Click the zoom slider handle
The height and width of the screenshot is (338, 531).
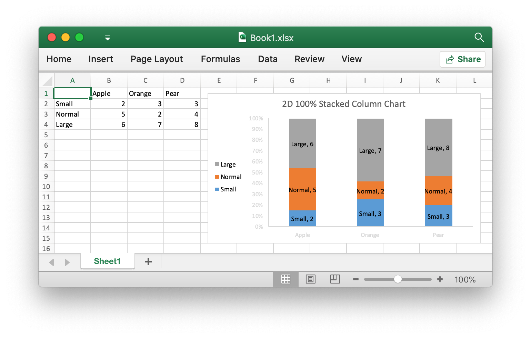(x=398, y=279)
